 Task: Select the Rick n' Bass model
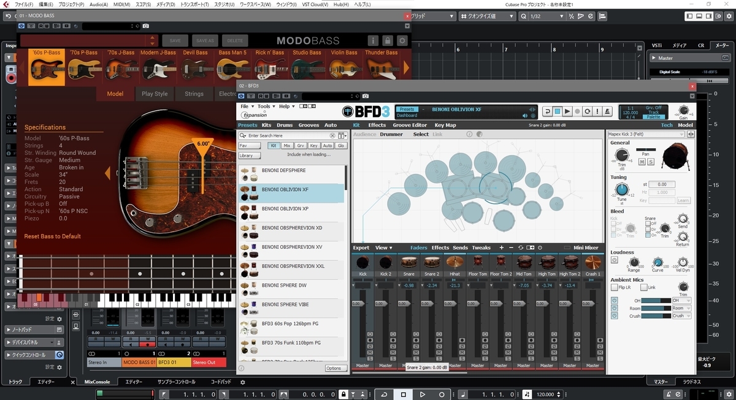(x=270, y=66)
